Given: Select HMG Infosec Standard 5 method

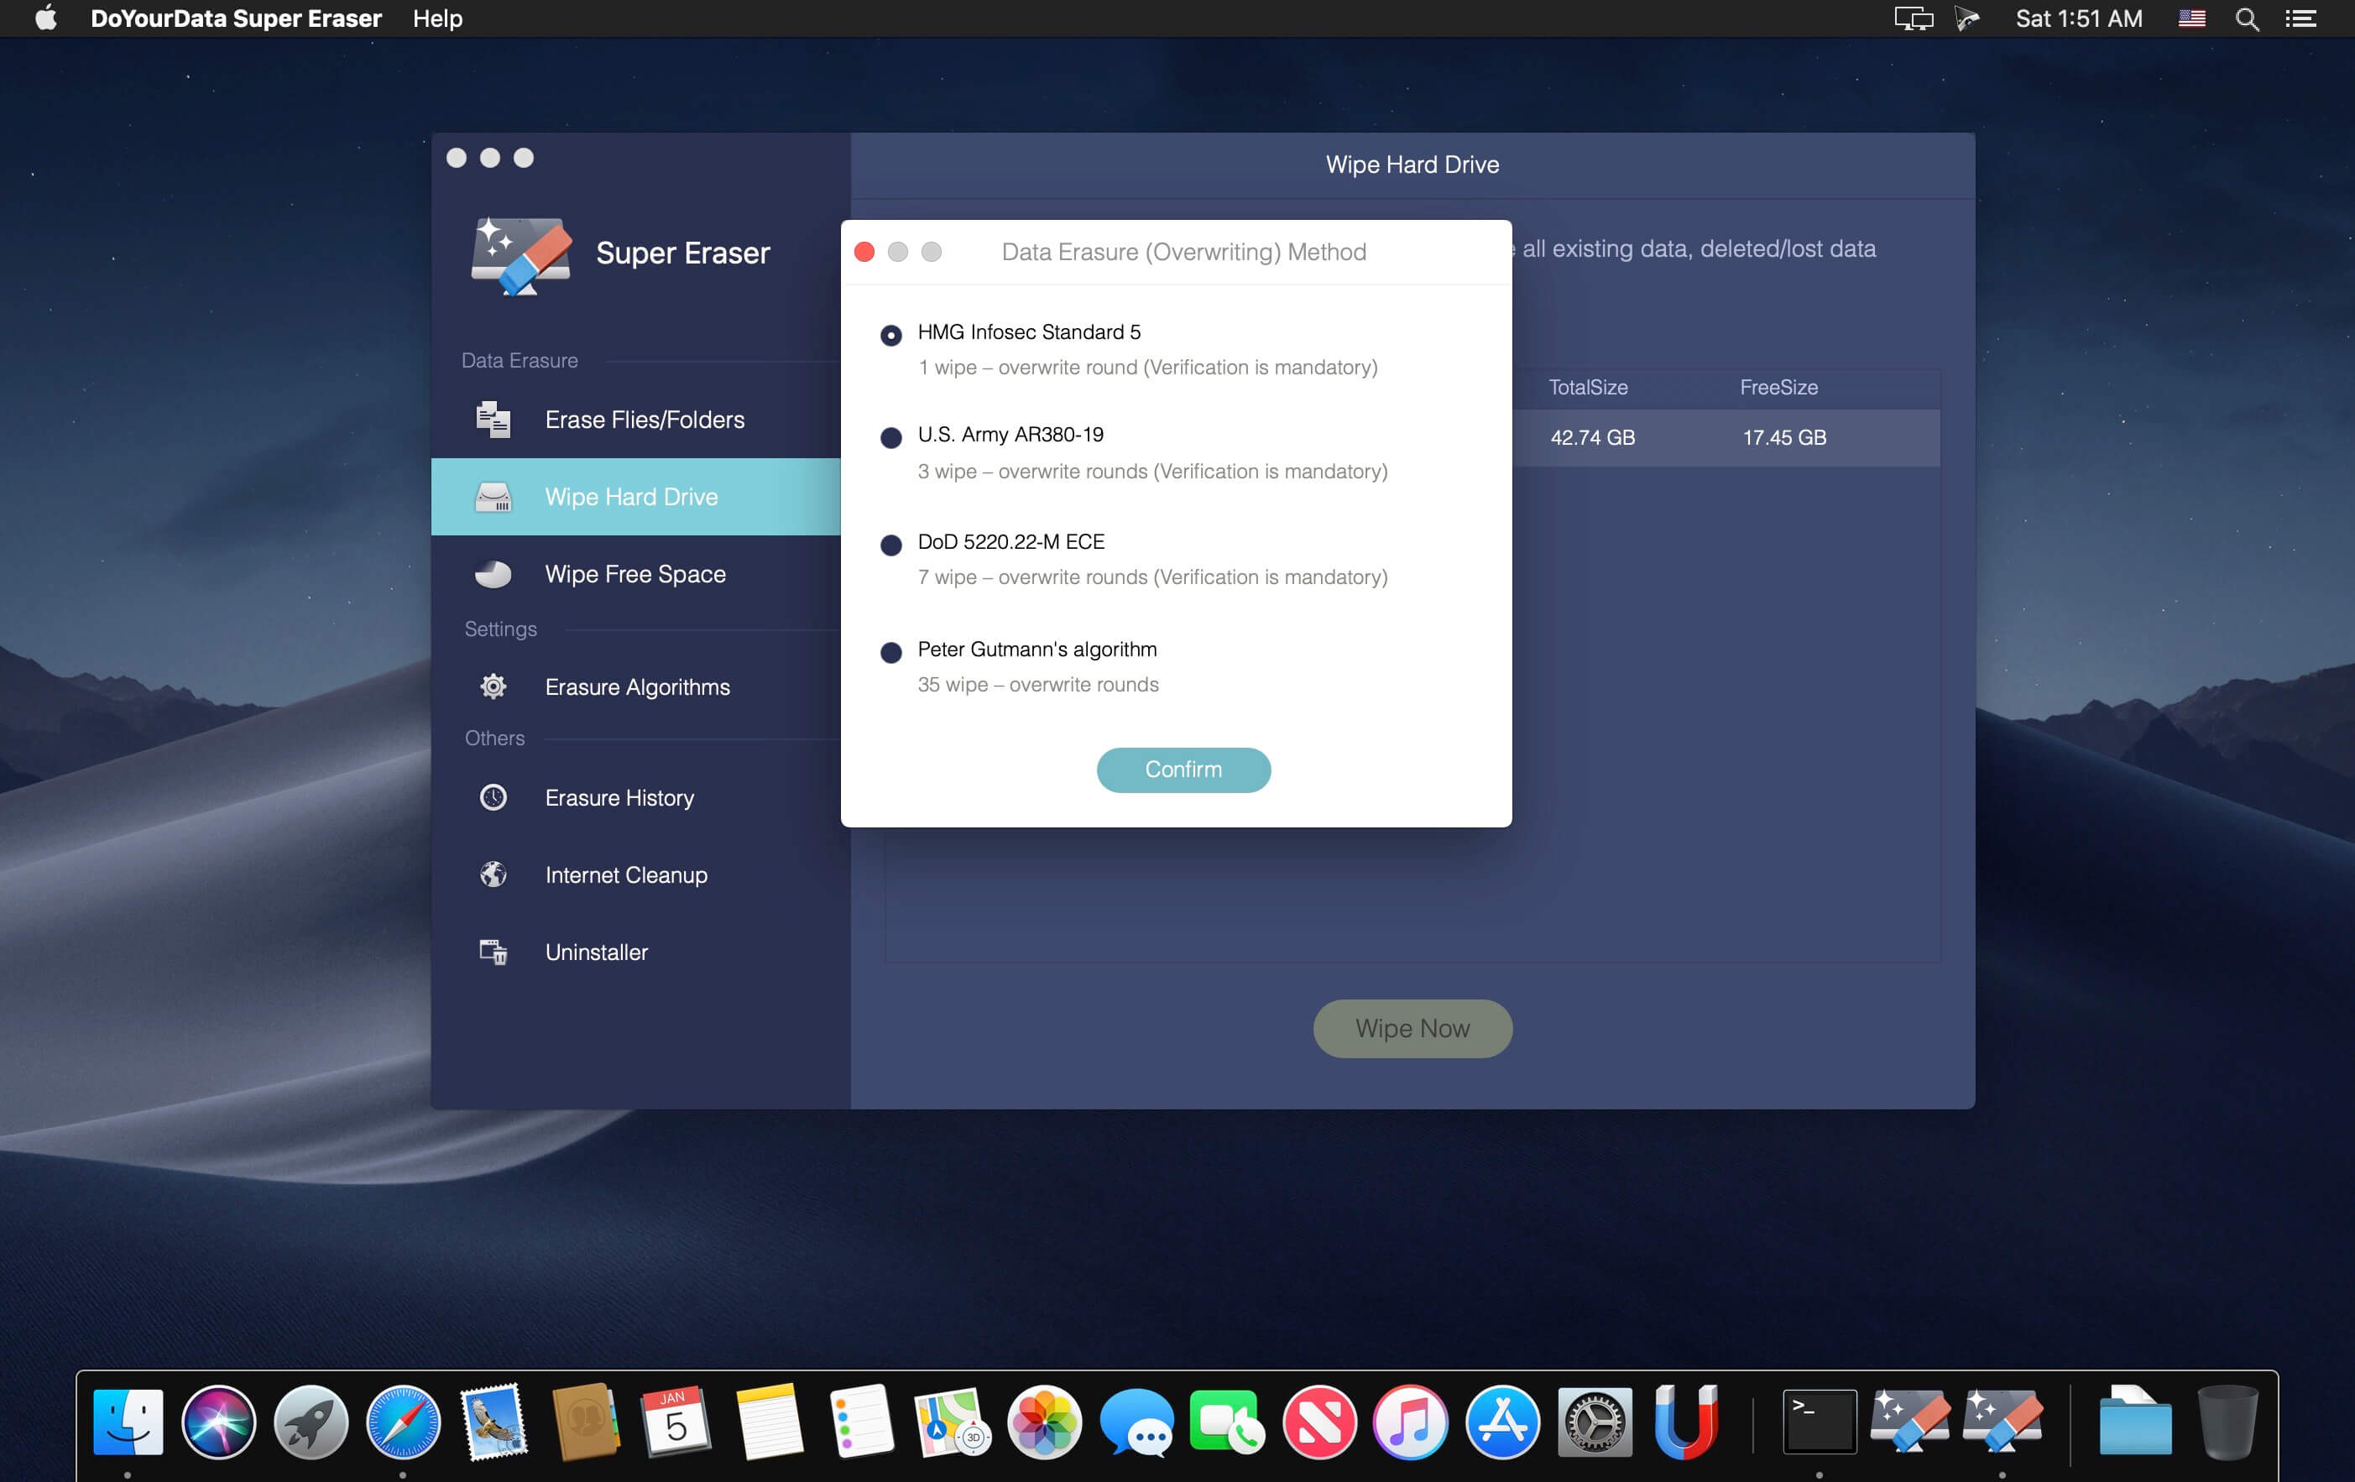Looking at the screenshot, I should pyautogui.click(x=890, y=331).
